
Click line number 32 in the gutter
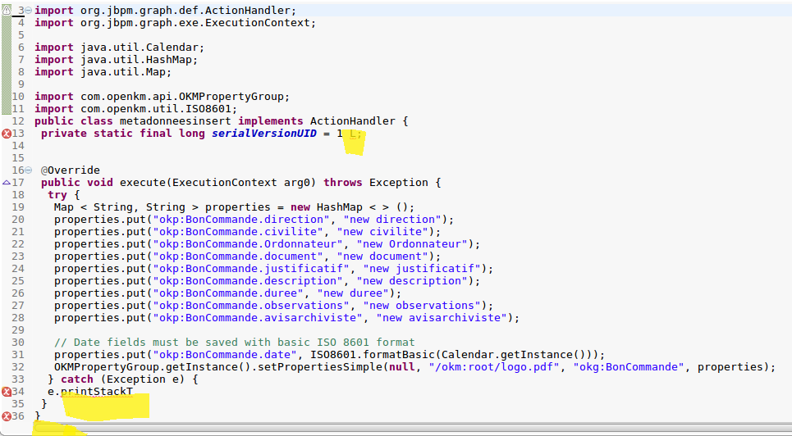pos(18,367)
